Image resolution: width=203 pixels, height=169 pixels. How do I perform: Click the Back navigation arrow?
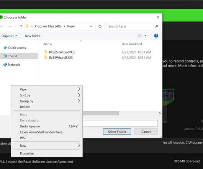pos(2,26)
